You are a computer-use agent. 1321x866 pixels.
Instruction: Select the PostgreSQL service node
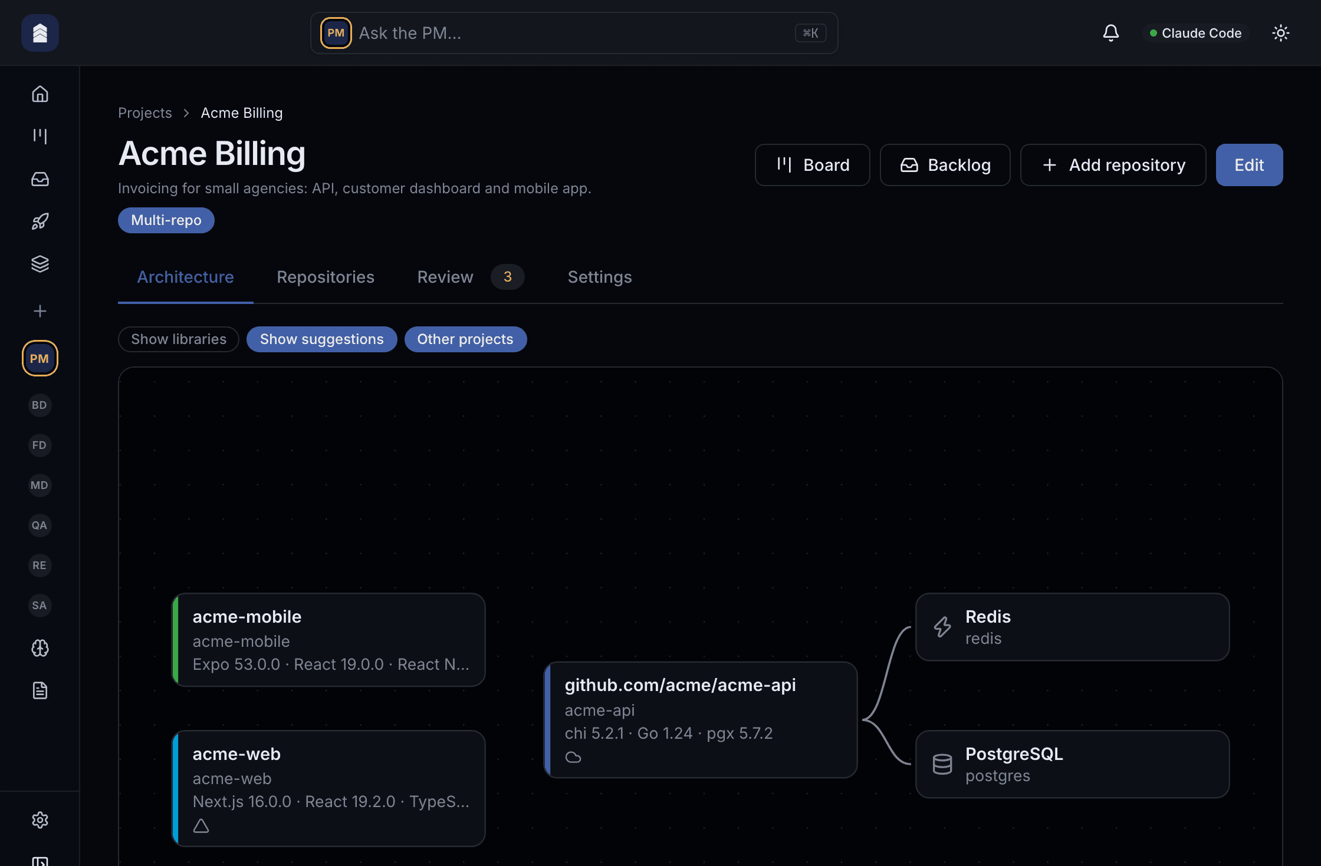[x=1073, y=764]
